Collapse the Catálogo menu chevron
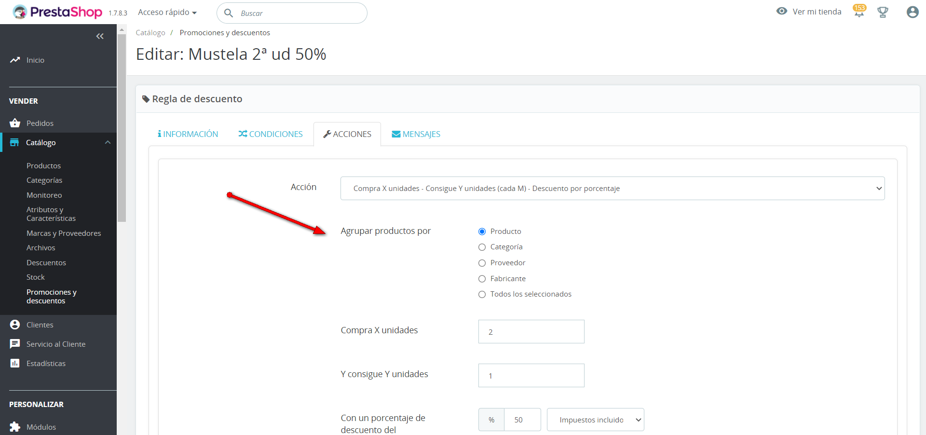Screen dimensions: 926x435 [x=108, y=142]
